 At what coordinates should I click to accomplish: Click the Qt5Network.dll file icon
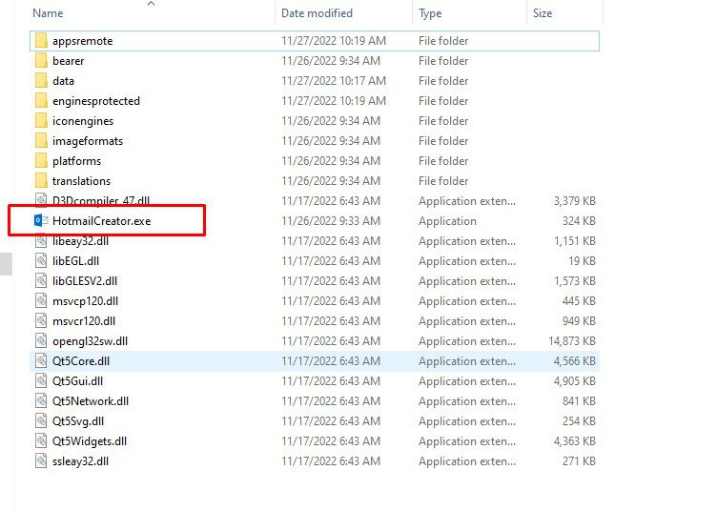tap(41, 401)
